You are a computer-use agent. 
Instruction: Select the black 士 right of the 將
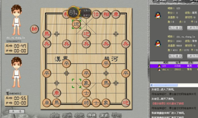tap(96, 103)
